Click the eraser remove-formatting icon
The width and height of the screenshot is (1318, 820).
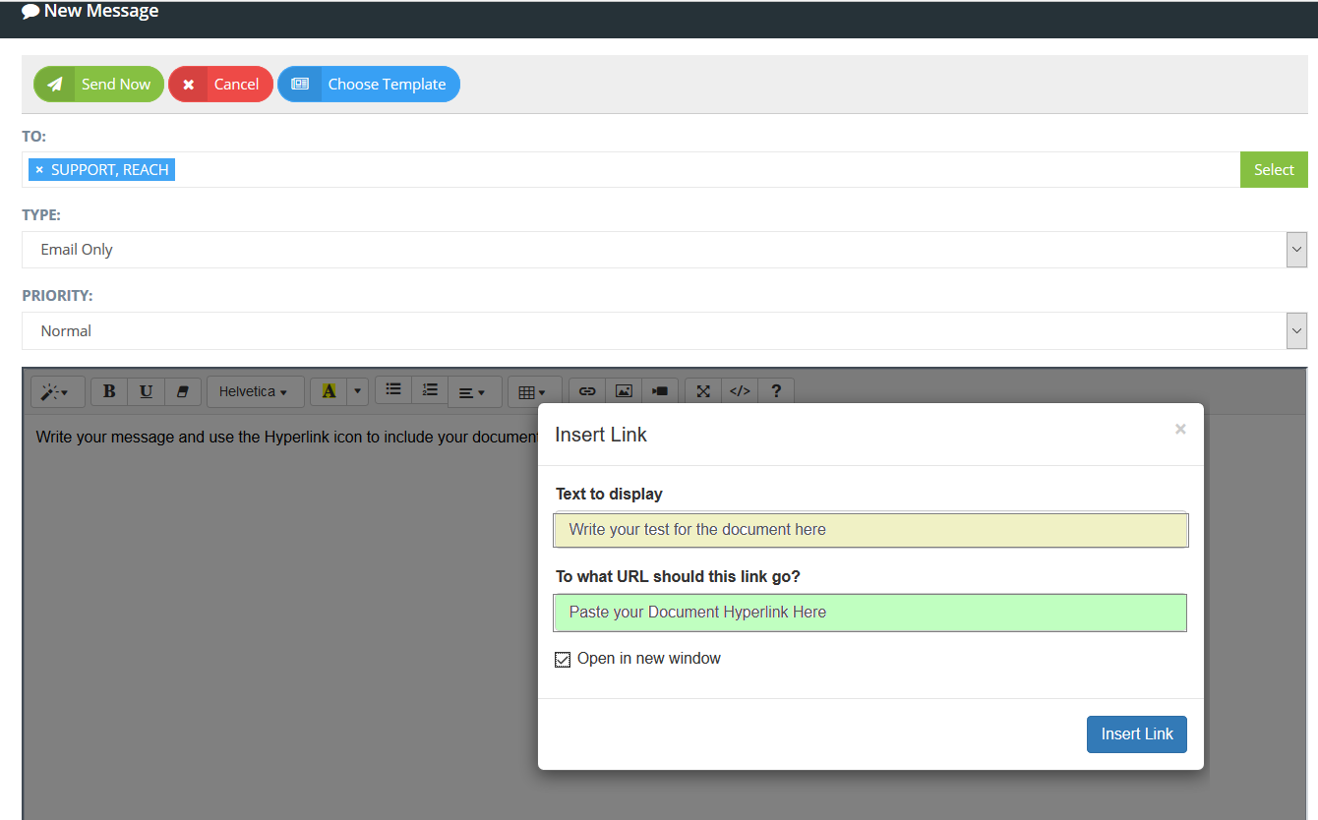(183, 391)
